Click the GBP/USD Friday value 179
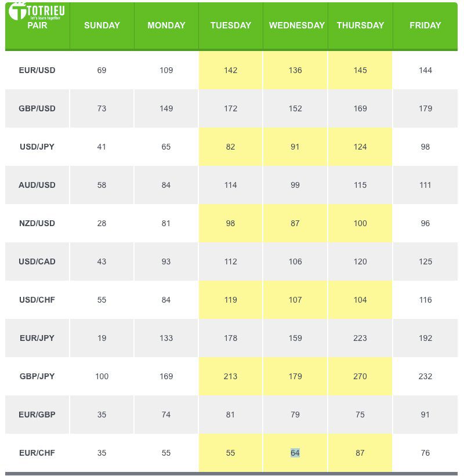464x476 pixels. tap(425, 108)
